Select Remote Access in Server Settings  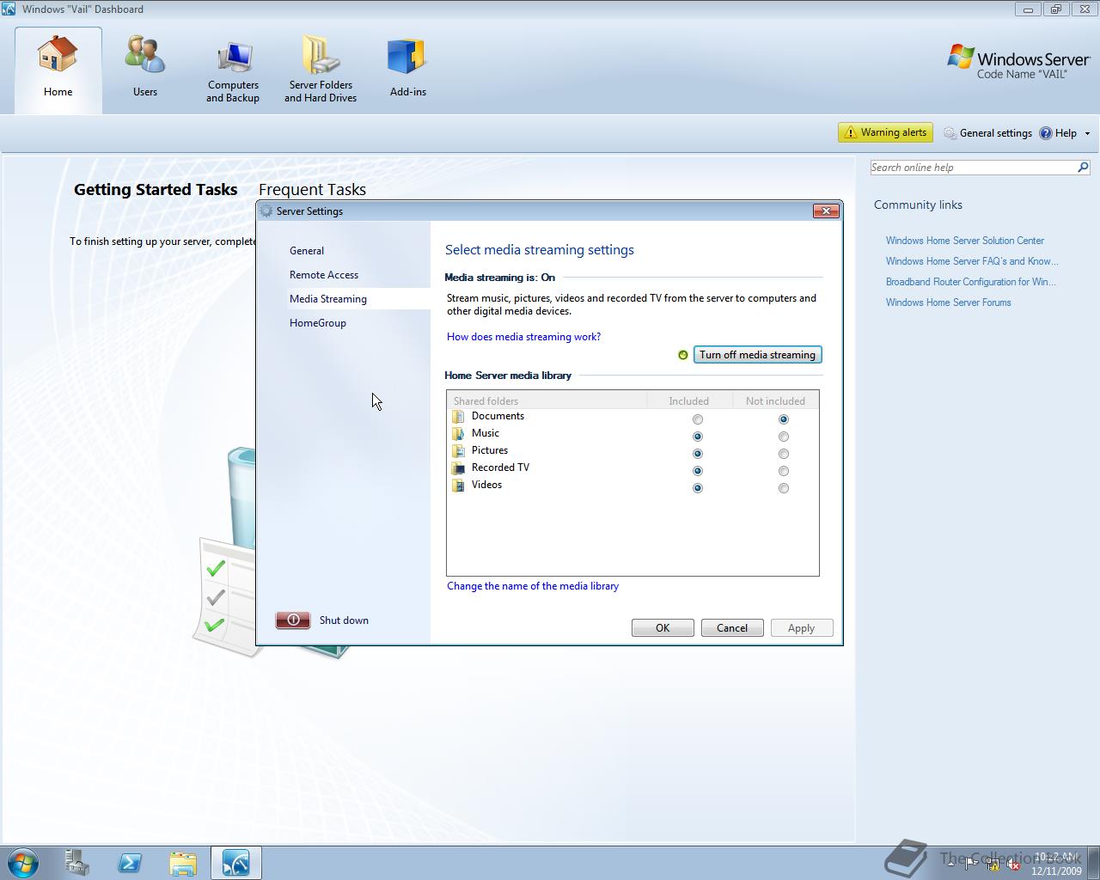[324, 275]
